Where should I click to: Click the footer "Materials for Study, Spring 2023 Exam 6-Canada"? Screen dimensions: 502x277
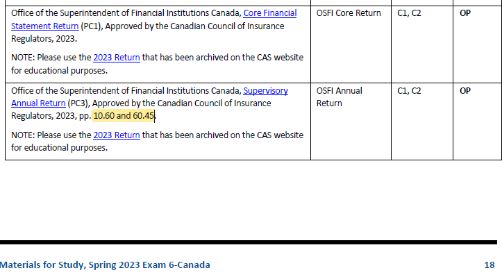[x=105, y=265]
